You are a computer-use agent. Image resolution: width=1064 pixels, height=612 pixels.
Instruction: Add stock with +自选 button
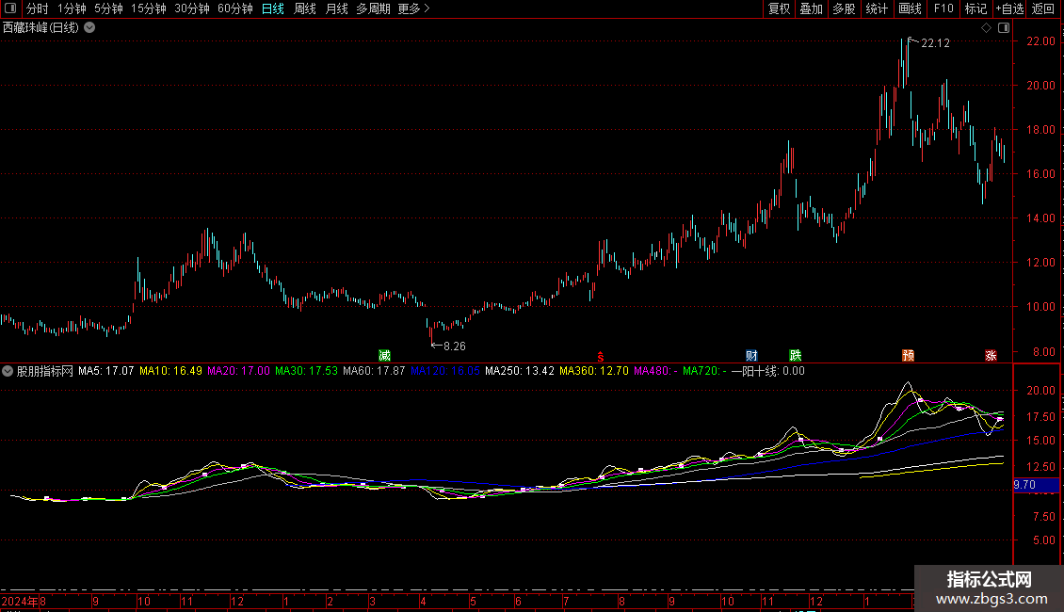1009,8
